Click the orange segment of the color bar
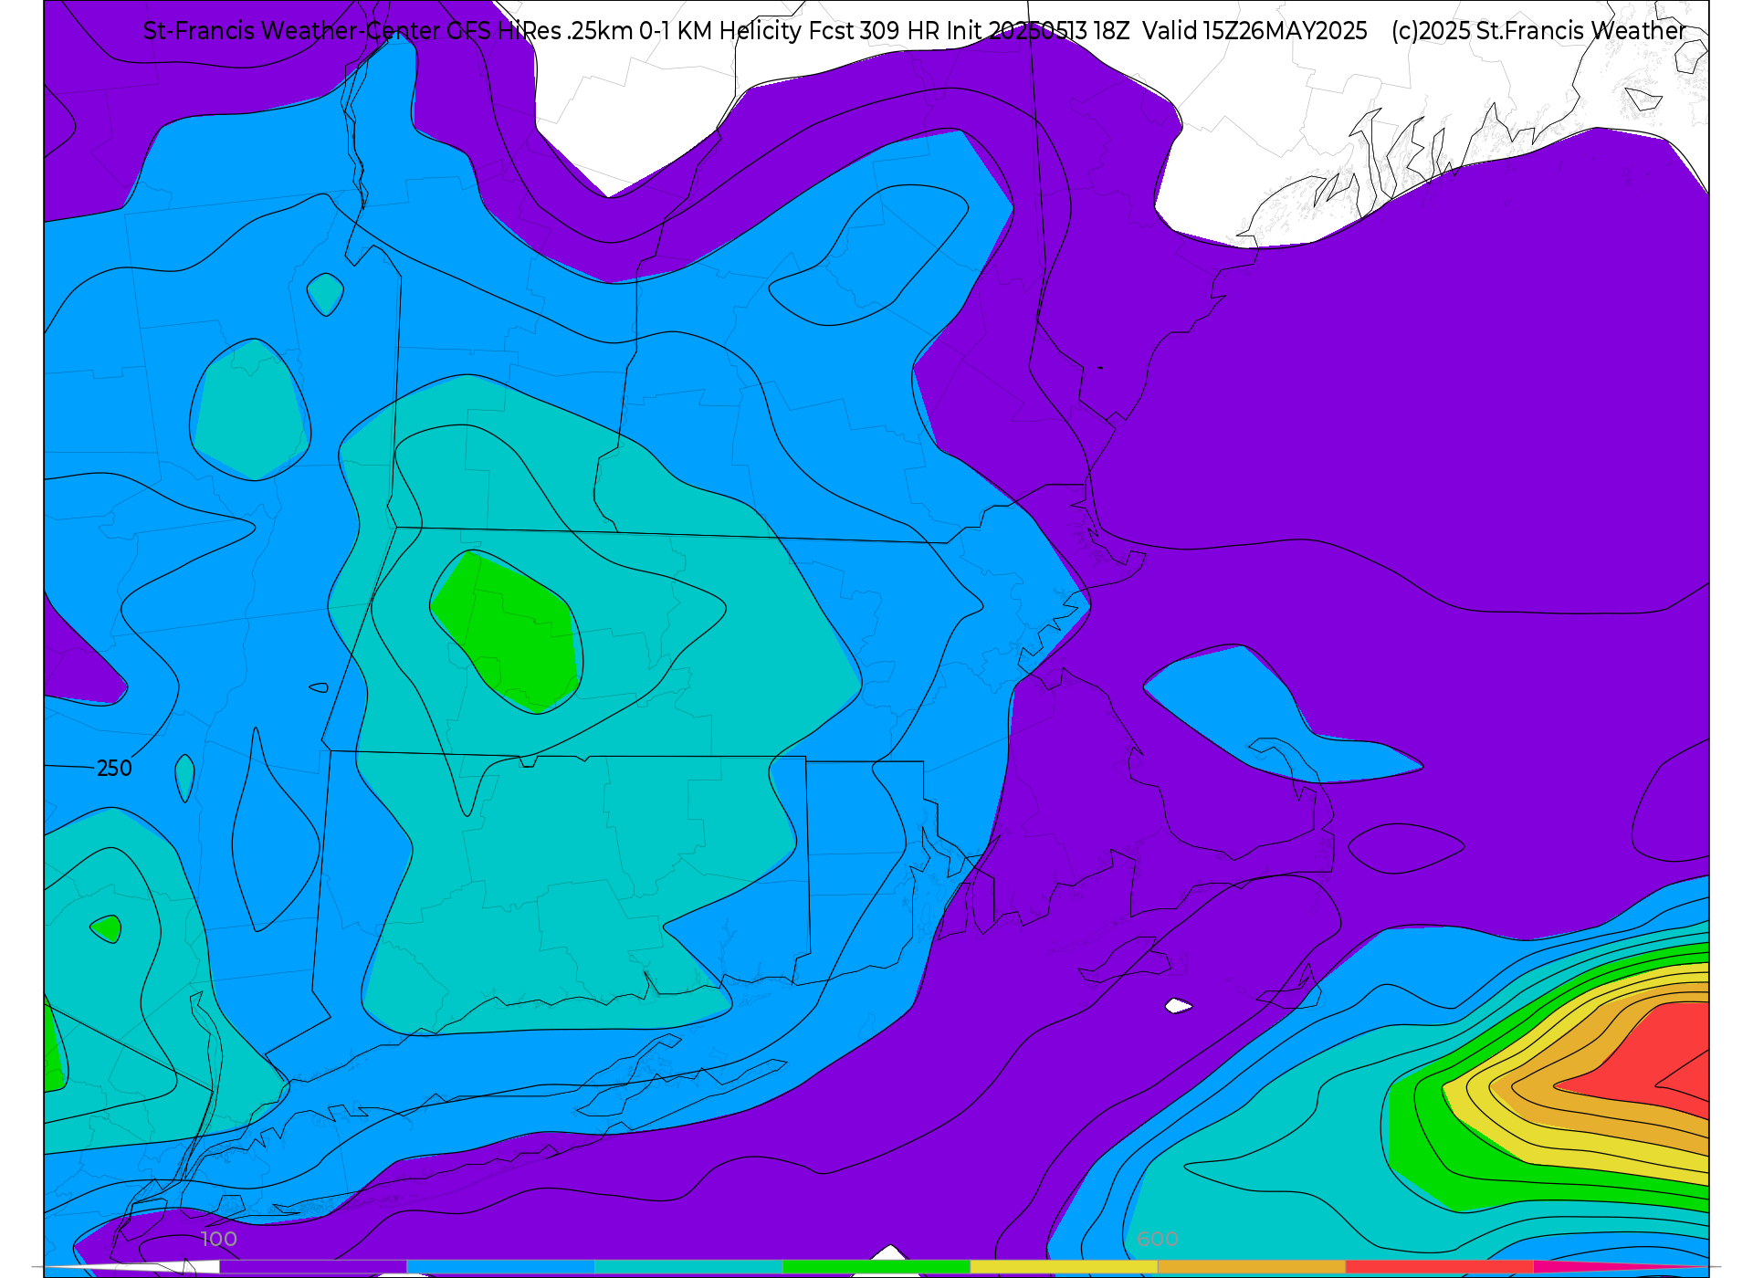1753x1278 pixels. coord(1251,1266)
